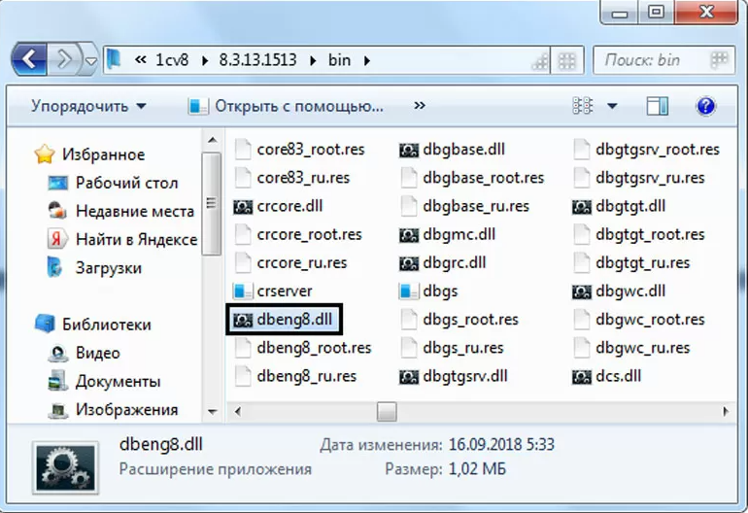Image resolution: width=748 pixels, height=513 pixels.
Task: Open the recent locations dropdown arrow
Action: [x=91, y=60]
